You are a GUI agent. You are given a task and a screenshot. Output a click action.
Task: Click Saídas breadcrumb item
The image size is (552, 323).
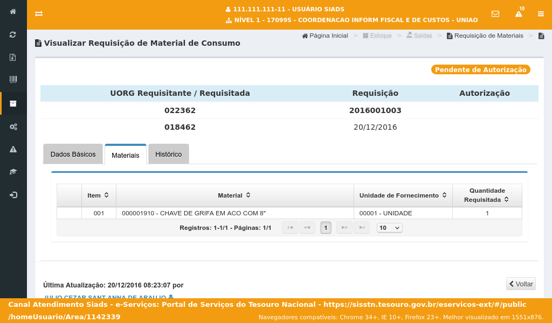419,36
